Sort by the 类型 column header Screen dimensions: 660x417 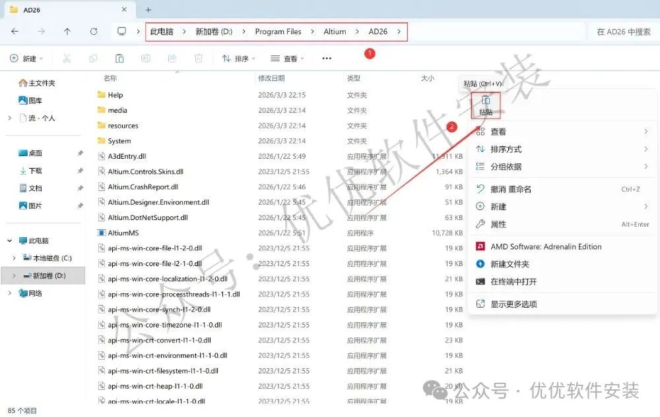(354, 78)
